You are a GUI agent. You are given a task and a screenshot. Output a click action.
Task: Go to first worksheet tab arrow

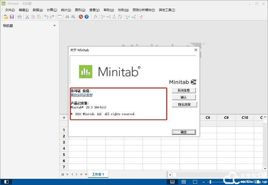67,174
